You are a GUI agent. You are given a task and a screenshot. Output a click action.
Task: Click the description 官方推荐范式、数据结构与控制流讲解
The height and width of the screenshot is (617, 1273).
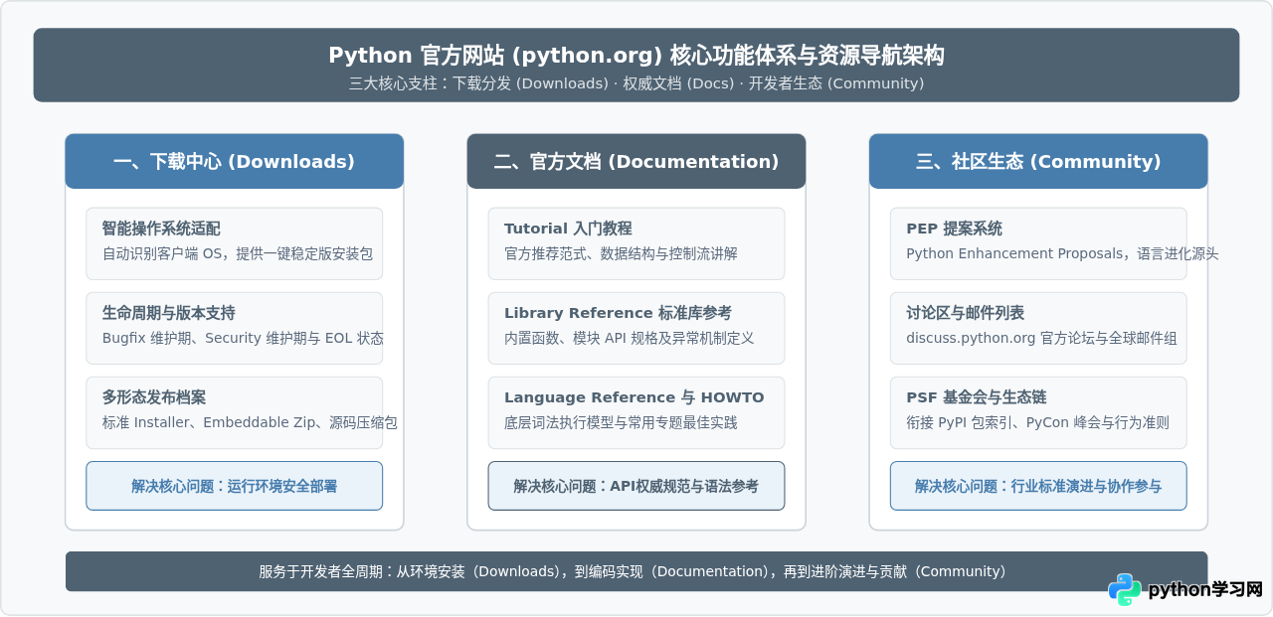tap(621, 253)
